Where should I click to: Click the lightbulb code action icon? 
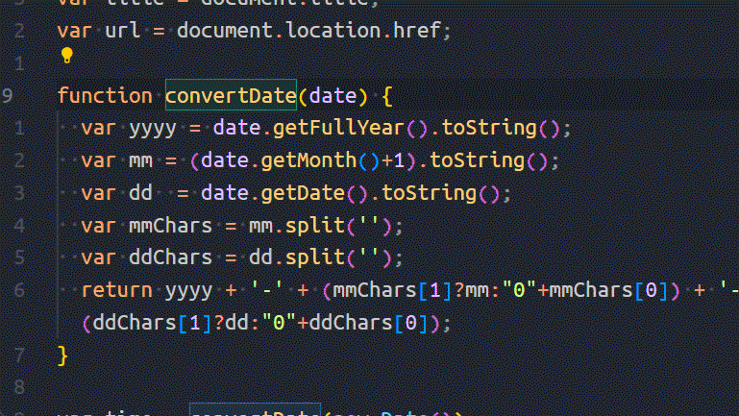[66, 56]
